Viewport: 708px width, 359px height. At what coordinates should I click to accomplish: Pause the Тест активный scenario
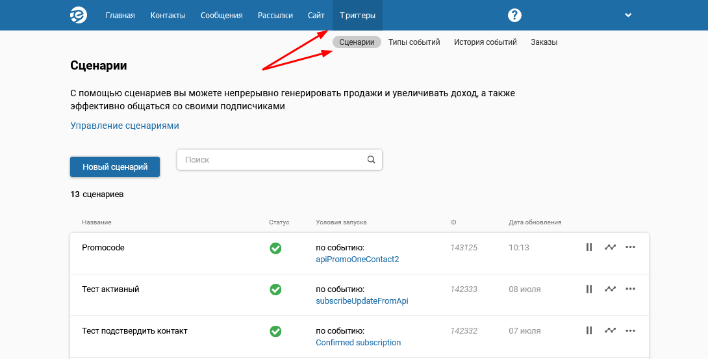588,289
